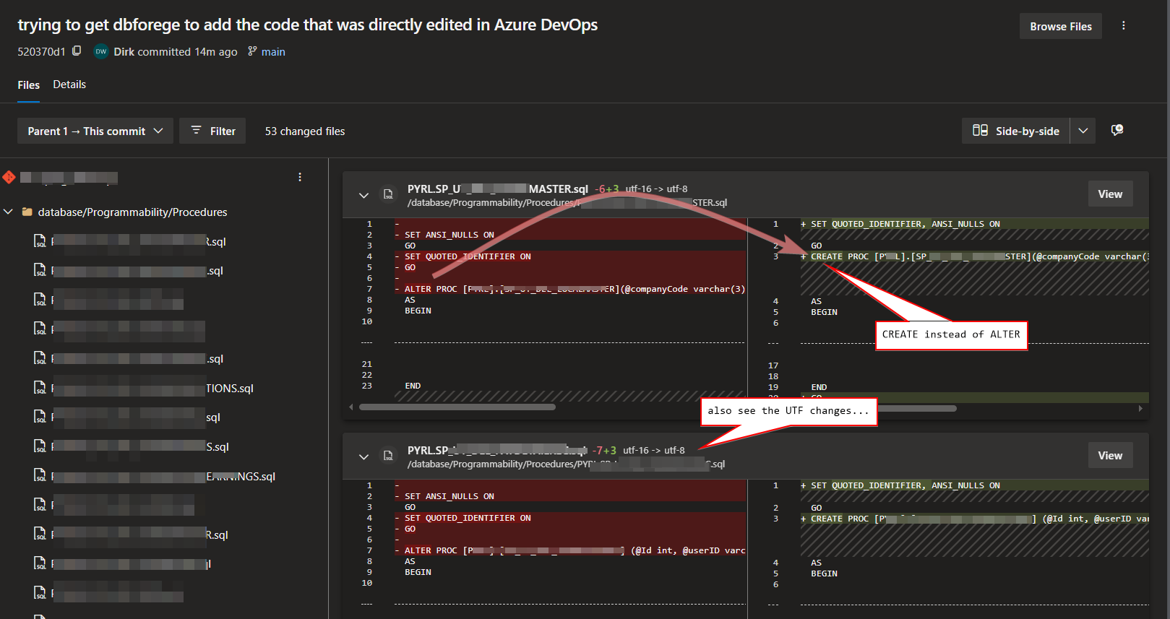Image resolution: width=1170 pixels, height=619 pixels.
Task: Click the red repository icon in file tree
Action: 9,177
